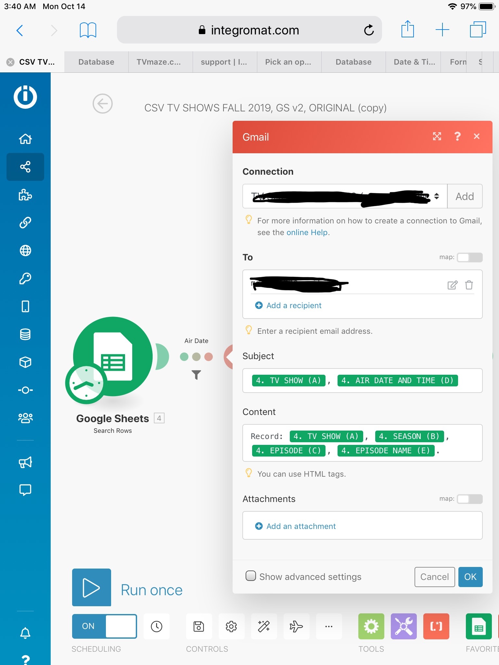Click the auto-align magic wand icon

click(264, 626)
